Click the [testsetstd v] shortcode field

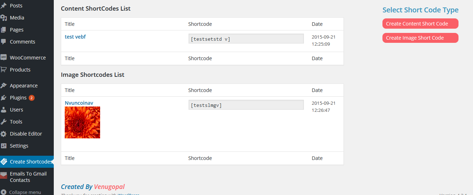click(246, 39)
